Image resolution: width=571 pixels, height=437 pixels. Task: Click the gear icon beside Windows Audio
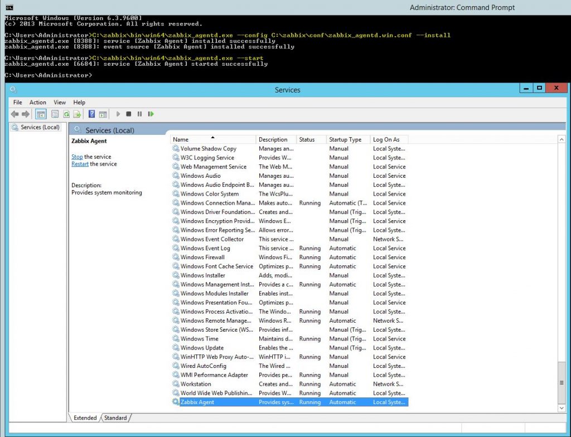pos(176,176)
